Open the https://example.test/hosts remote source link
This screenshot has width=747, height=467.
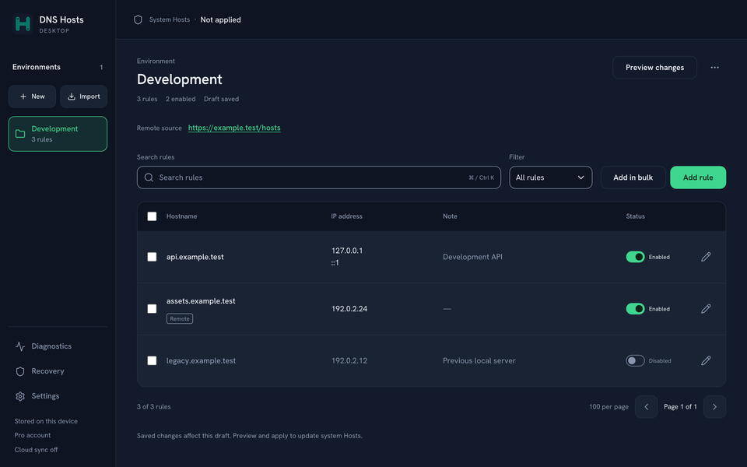[x=234, y=128]
